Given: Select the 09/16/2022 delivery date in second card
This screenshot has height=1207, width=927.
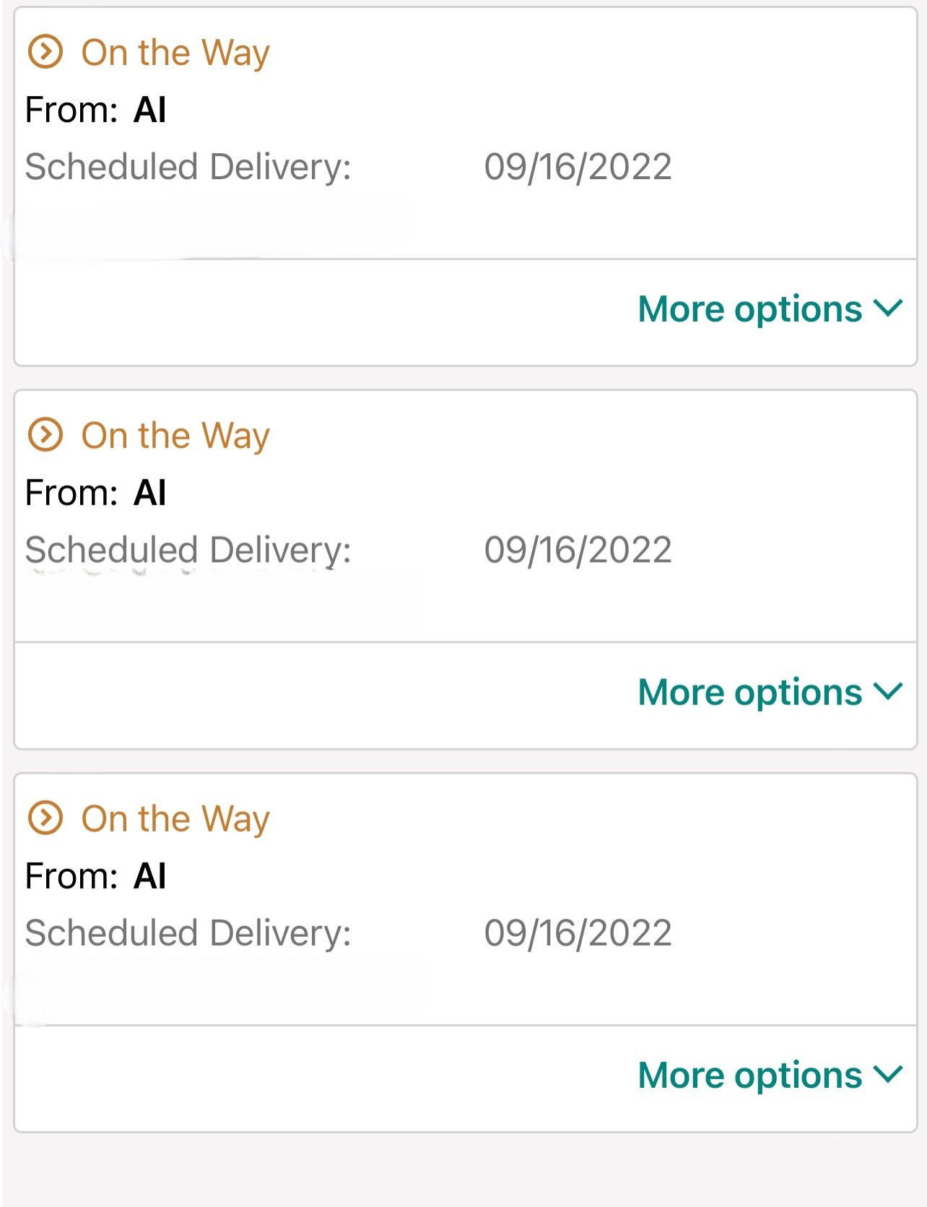Looking at the screenshot, I should (578, 550).
